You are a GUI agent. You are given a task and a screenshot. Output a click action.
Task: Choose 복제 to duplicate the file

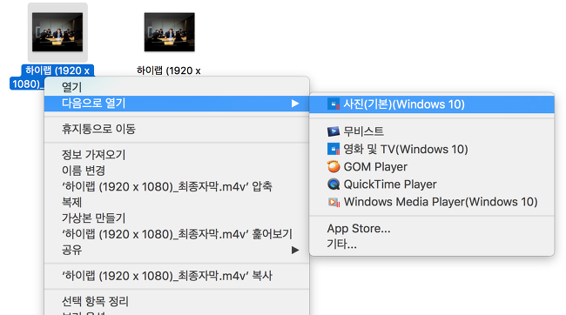tap(177, 203)
